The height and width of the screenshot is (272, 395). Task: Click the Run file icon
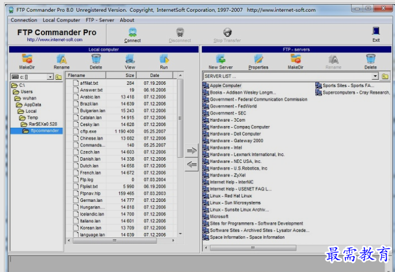point(164,59)
